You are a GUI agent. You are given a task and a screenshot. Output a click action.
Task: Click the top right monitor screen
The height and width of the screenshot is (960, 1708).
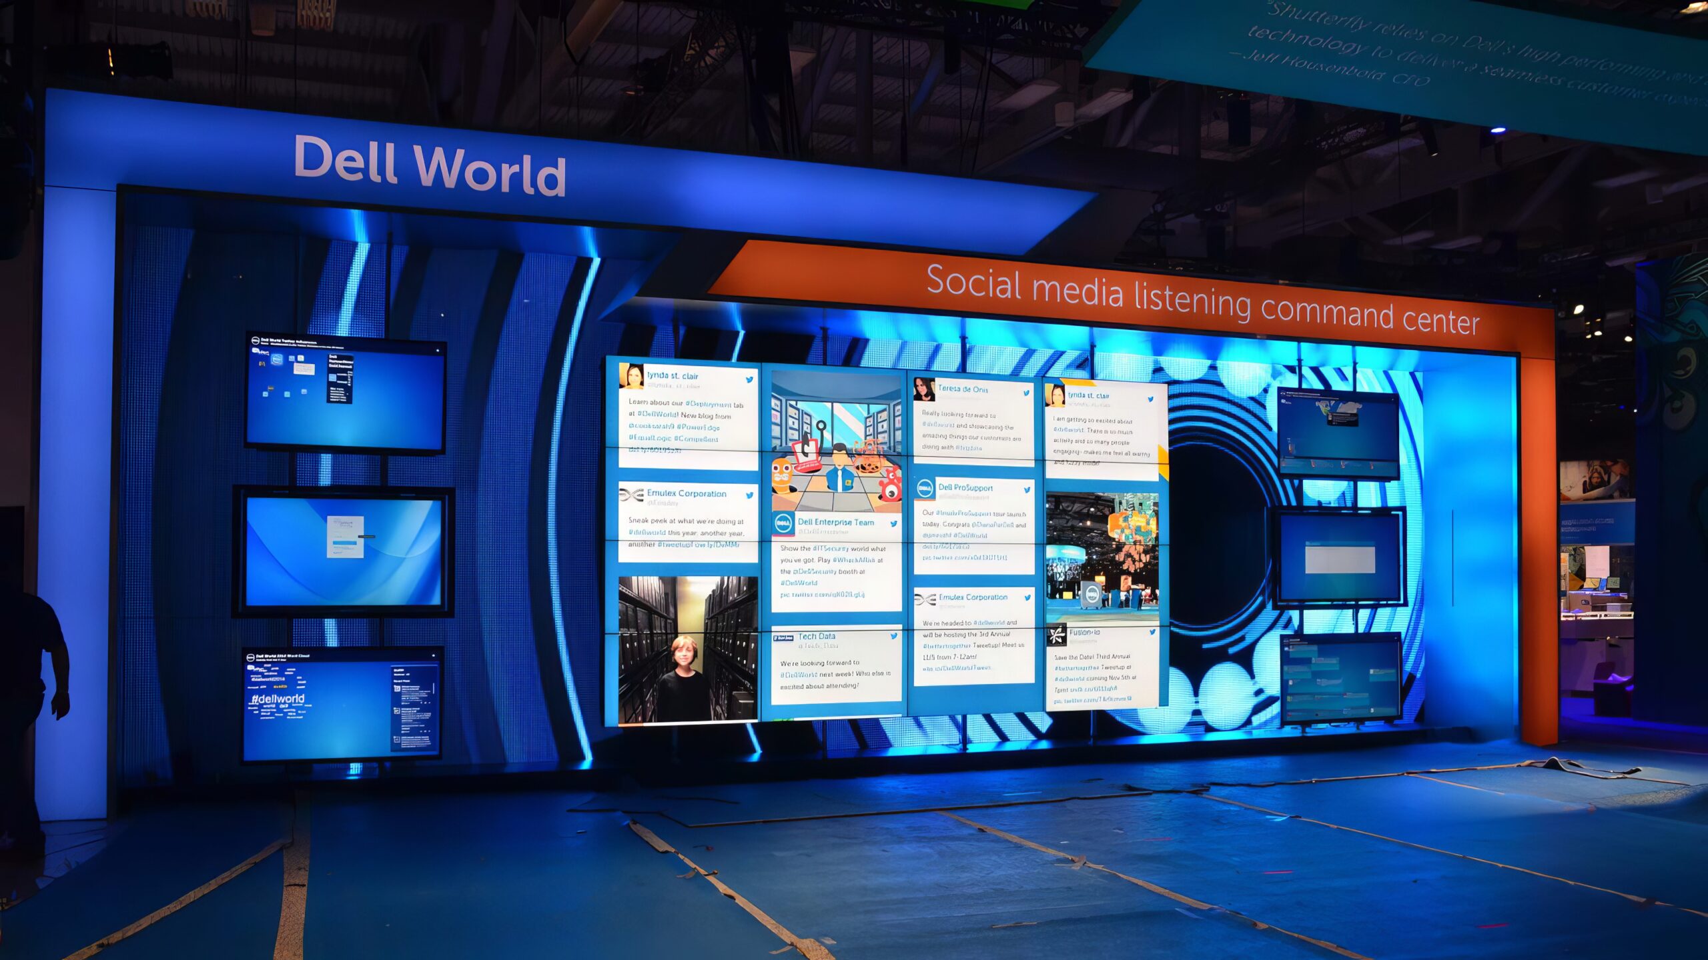tap(1338, 433)
